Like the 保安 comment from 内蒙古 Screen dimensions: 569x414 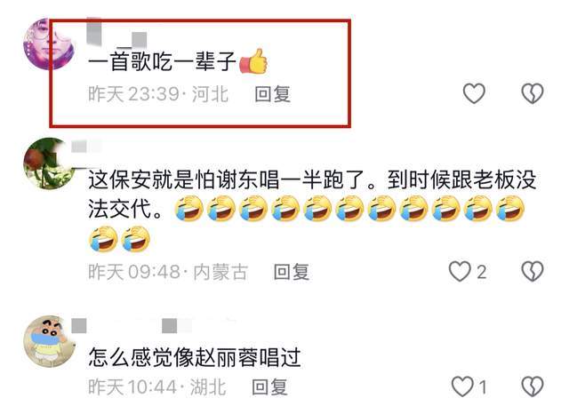pos(460,271)
